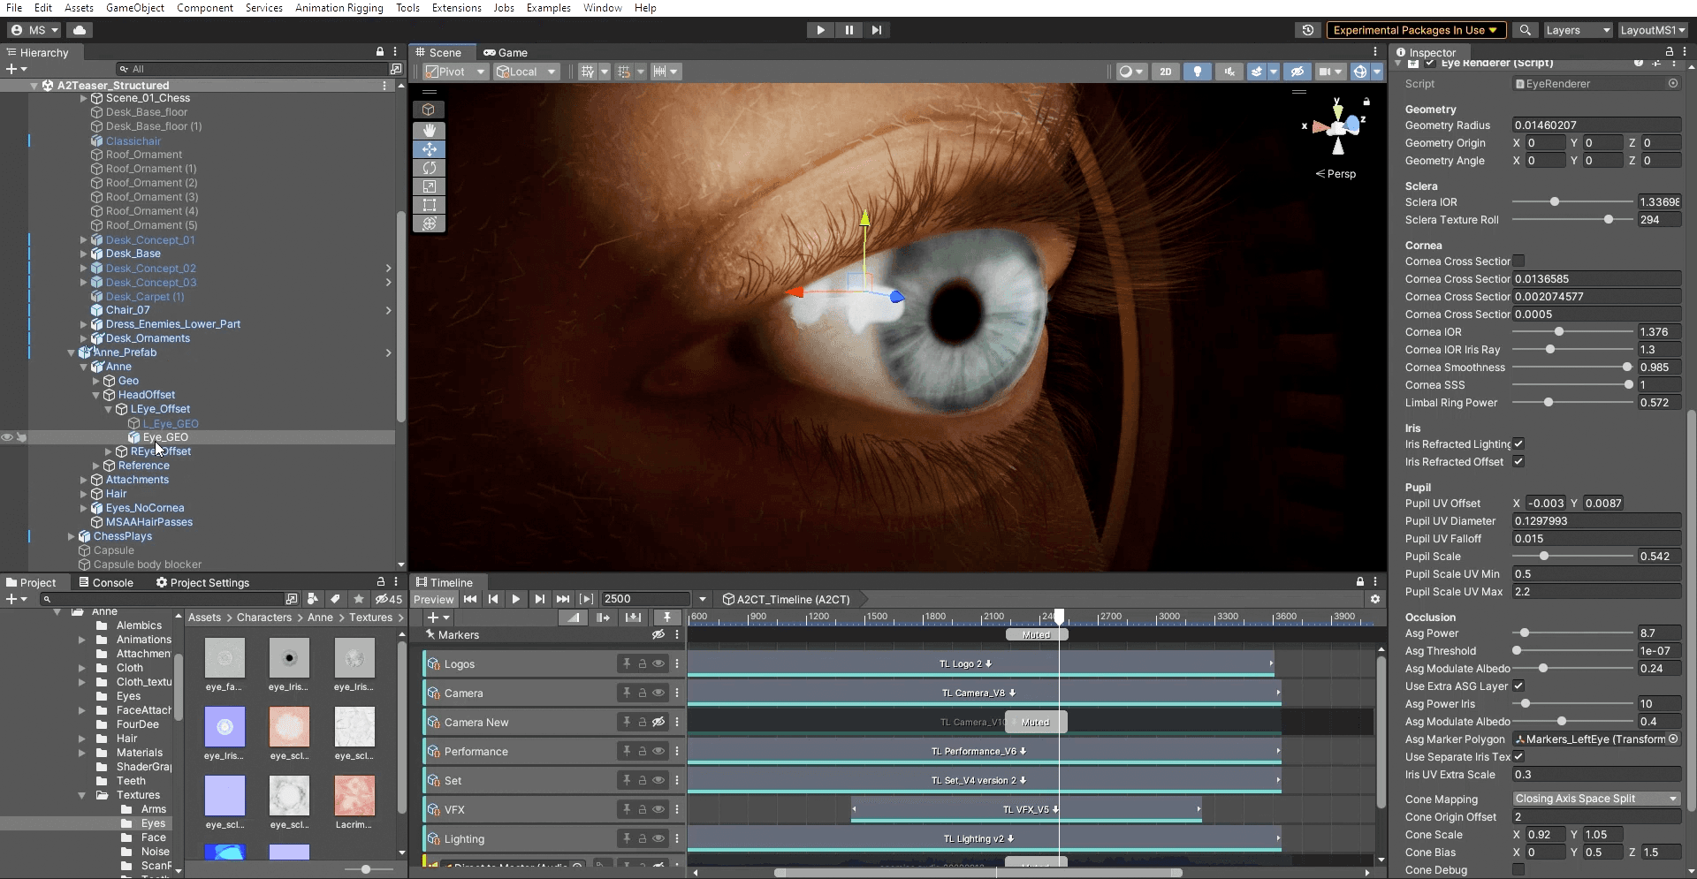Enable the Cornea Cross Section checkbox
The height and width of the screenshot is (879, 1697).
[1518, 261]
